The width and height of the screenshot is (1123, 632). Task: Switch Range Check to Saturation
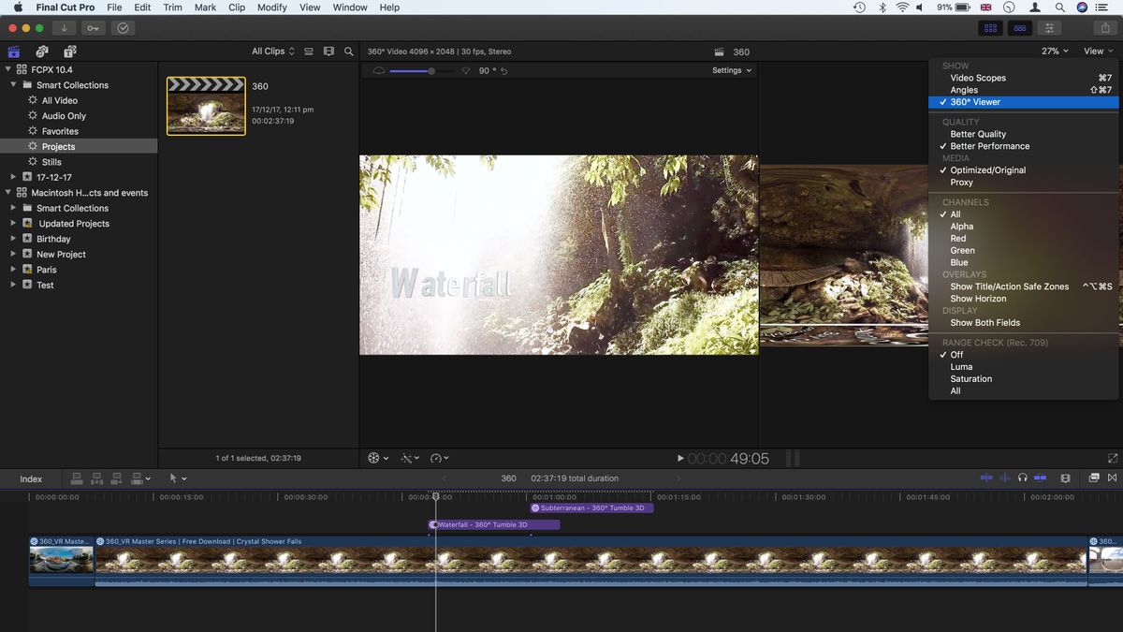pyautogui.click(x=971, y=378)
